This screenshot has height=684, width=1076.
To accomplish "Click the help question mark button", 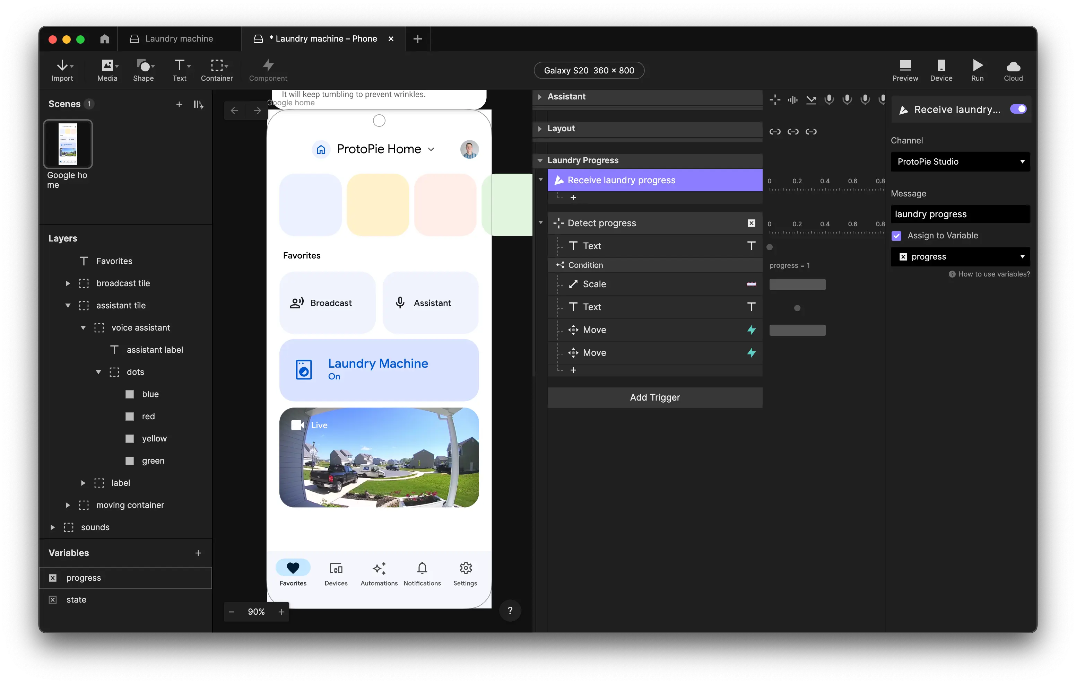I will (x=510, y=611).
